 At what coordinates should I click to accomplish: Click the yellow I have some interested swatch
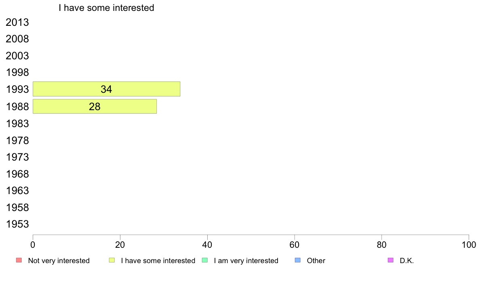112,260
